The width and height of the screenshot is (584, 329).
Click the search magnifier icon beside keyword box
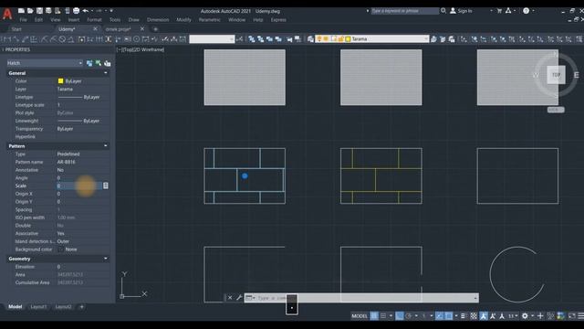443,11
